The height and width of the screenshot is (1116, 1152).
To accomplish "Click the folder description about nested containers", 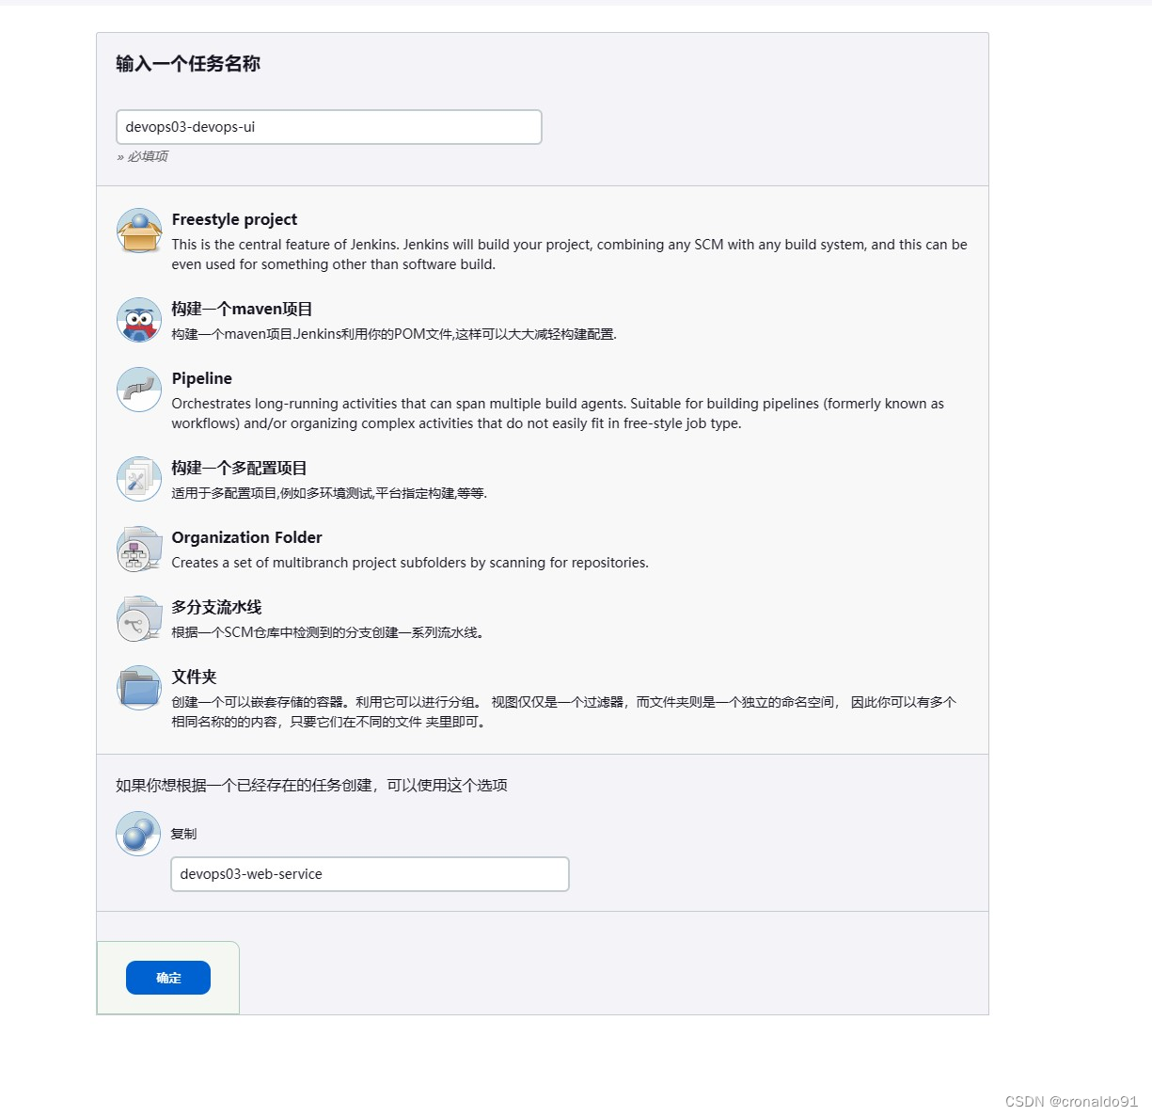I will 564,711.
